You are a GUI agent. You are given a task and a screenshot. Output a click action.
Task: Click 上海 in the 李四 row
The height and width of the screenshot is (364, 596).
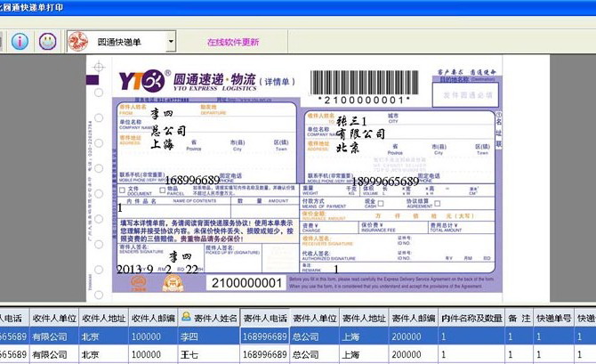[364, 336]
